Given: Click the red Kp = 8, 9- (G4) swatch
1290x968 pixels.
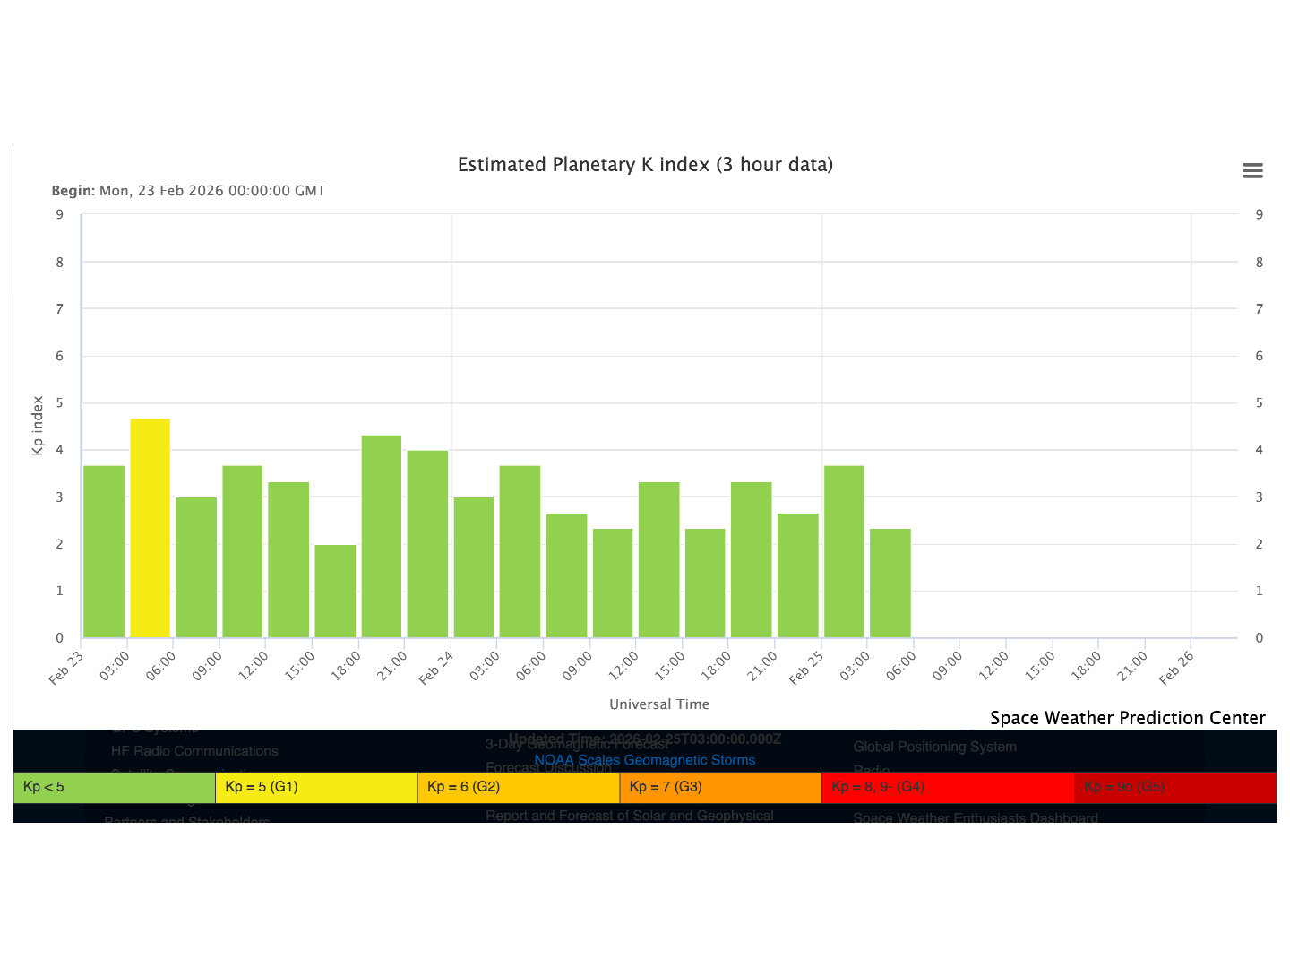Looking at the screenshot, I should point(947,787).
